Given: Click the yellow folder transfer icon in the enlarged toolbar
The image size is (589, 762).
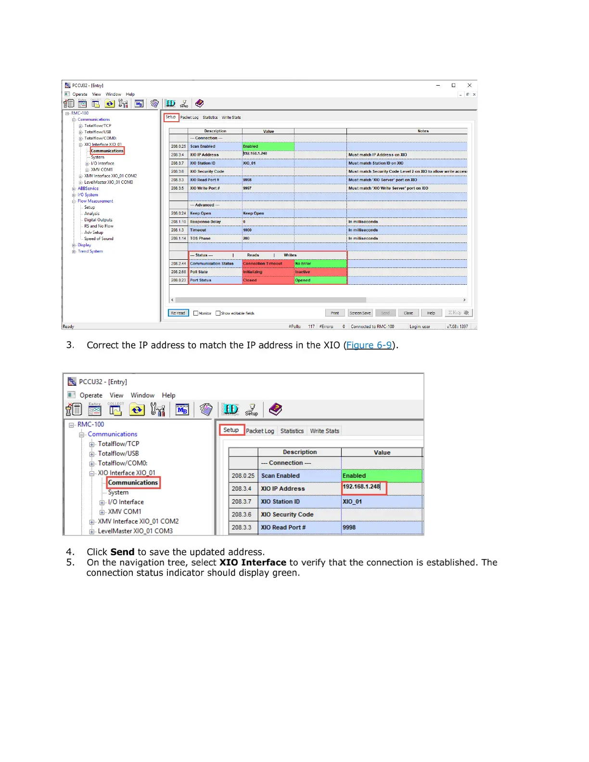Looking at the screenshot, I should 137,410.
